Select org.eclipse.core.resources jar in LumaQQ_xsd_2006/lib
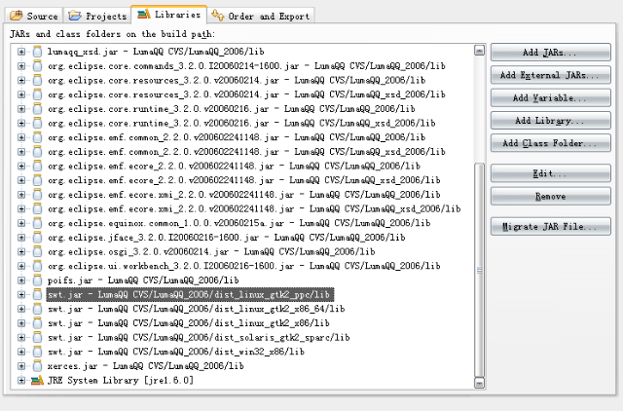 coord(246,94)
